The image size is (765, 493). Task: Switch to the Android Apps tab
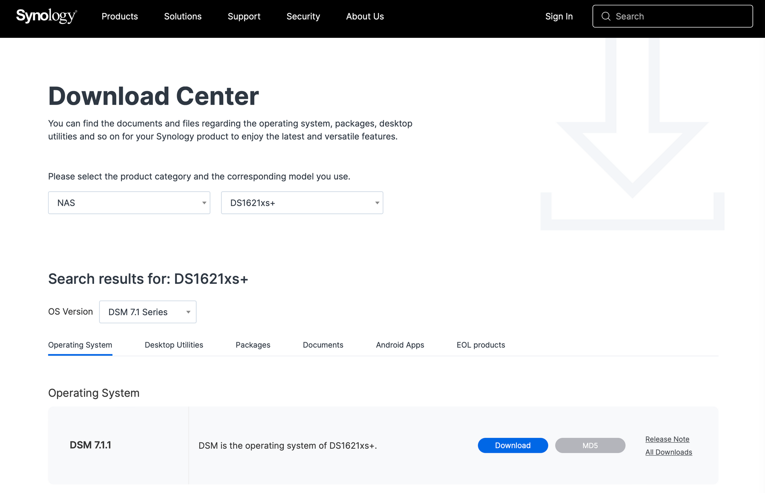[400, 345]
